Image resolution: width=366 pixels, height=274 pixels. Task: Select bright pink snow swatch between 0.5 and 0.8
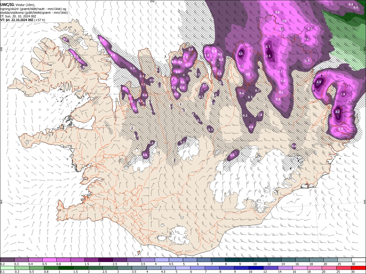(x=49, y=260)
